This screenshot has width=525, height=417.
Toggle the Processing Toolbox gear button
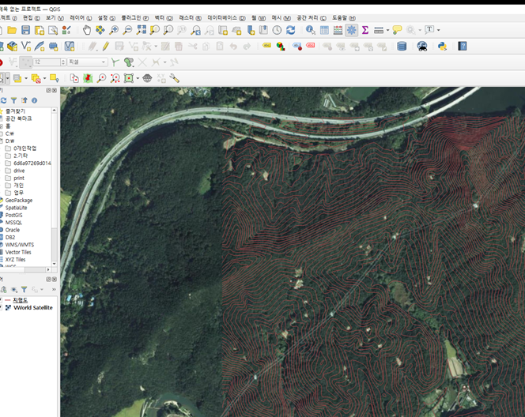tap(351, 30)
